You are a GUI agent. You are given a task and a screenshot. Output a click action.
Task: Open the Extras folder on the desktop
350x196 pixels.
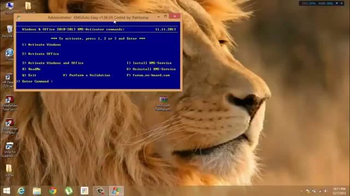click(x=9, y=170)
